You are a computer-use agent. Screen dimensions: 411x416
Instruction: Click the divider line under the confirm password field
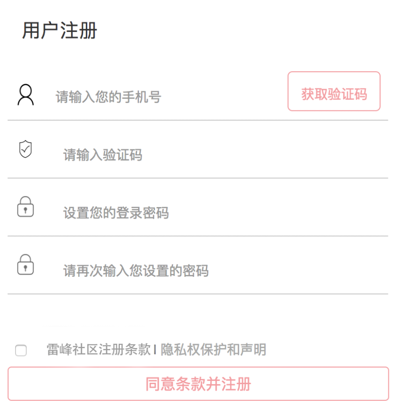tap(198, 294)
